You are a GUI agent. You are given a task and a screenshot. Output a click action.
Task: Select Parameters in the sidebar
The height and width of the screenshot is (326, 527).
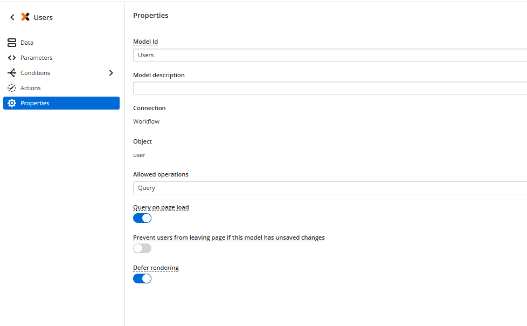pos(36,58)
